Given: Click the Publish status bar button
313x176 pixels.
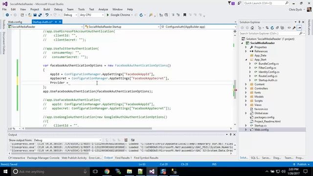Looking at the screenshot, I should coord(302,164).
